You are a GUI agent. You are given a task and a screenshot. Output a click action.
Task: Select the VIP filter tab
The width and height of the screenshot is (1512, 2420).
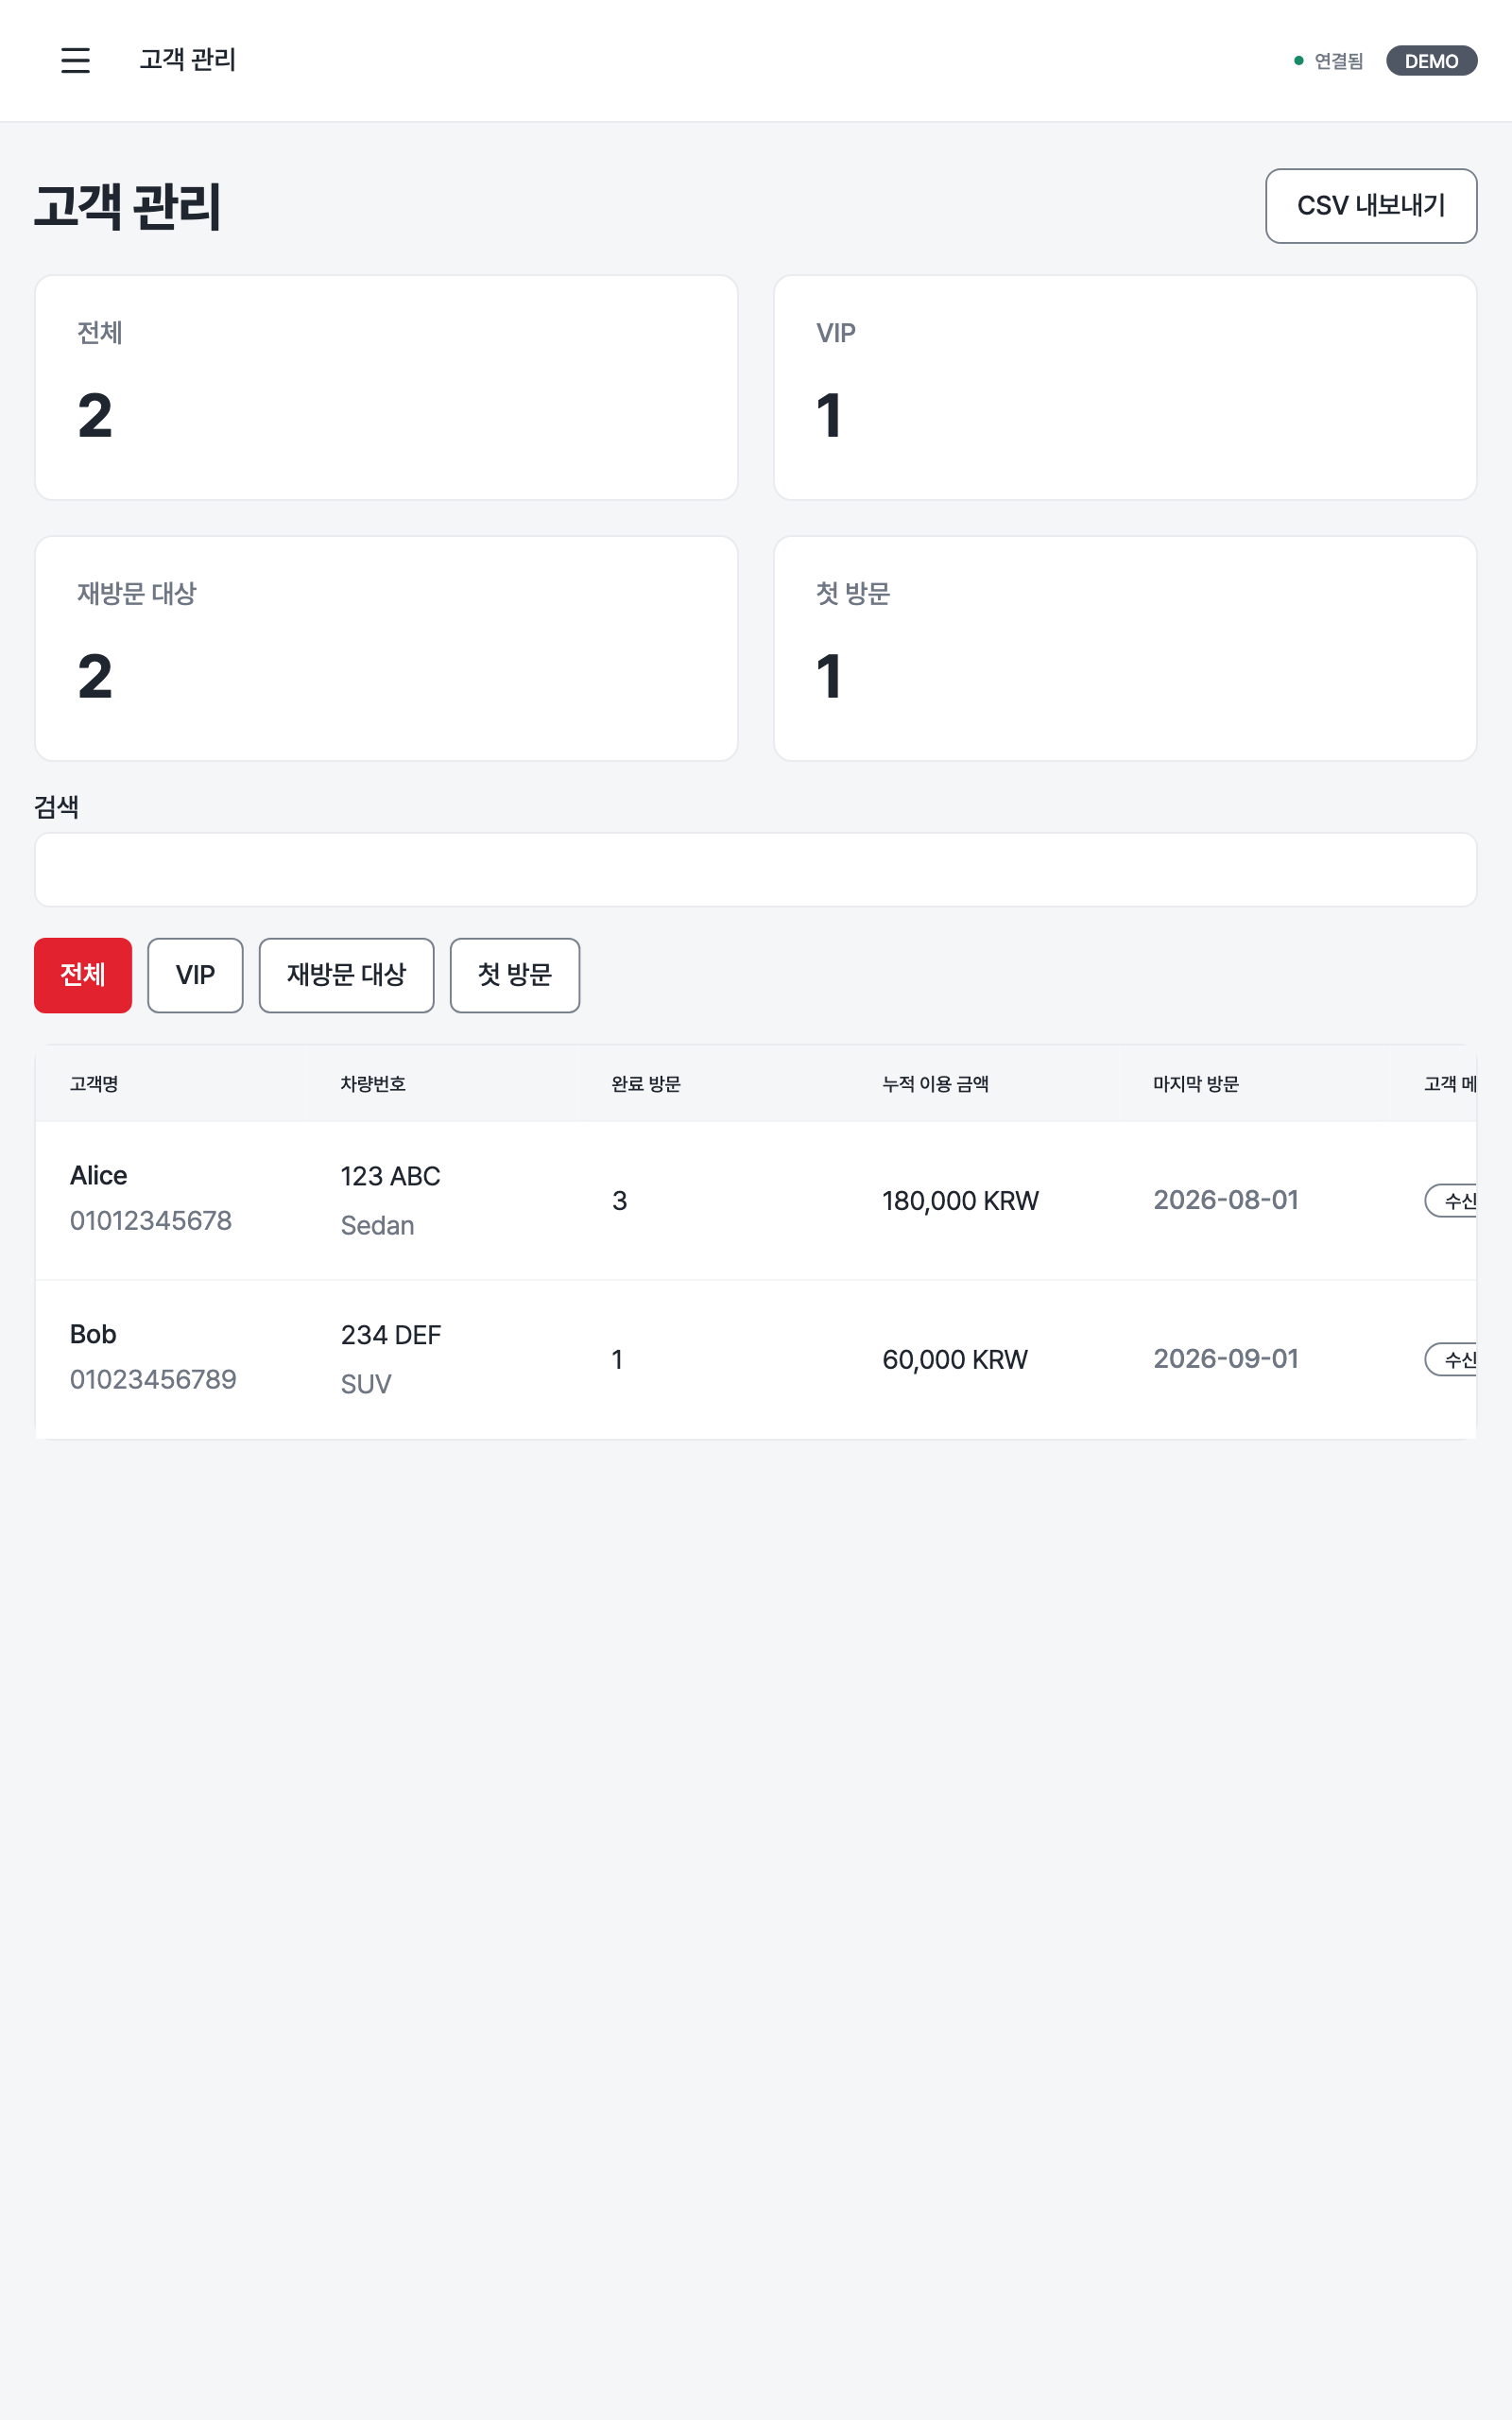pos(195,975)
